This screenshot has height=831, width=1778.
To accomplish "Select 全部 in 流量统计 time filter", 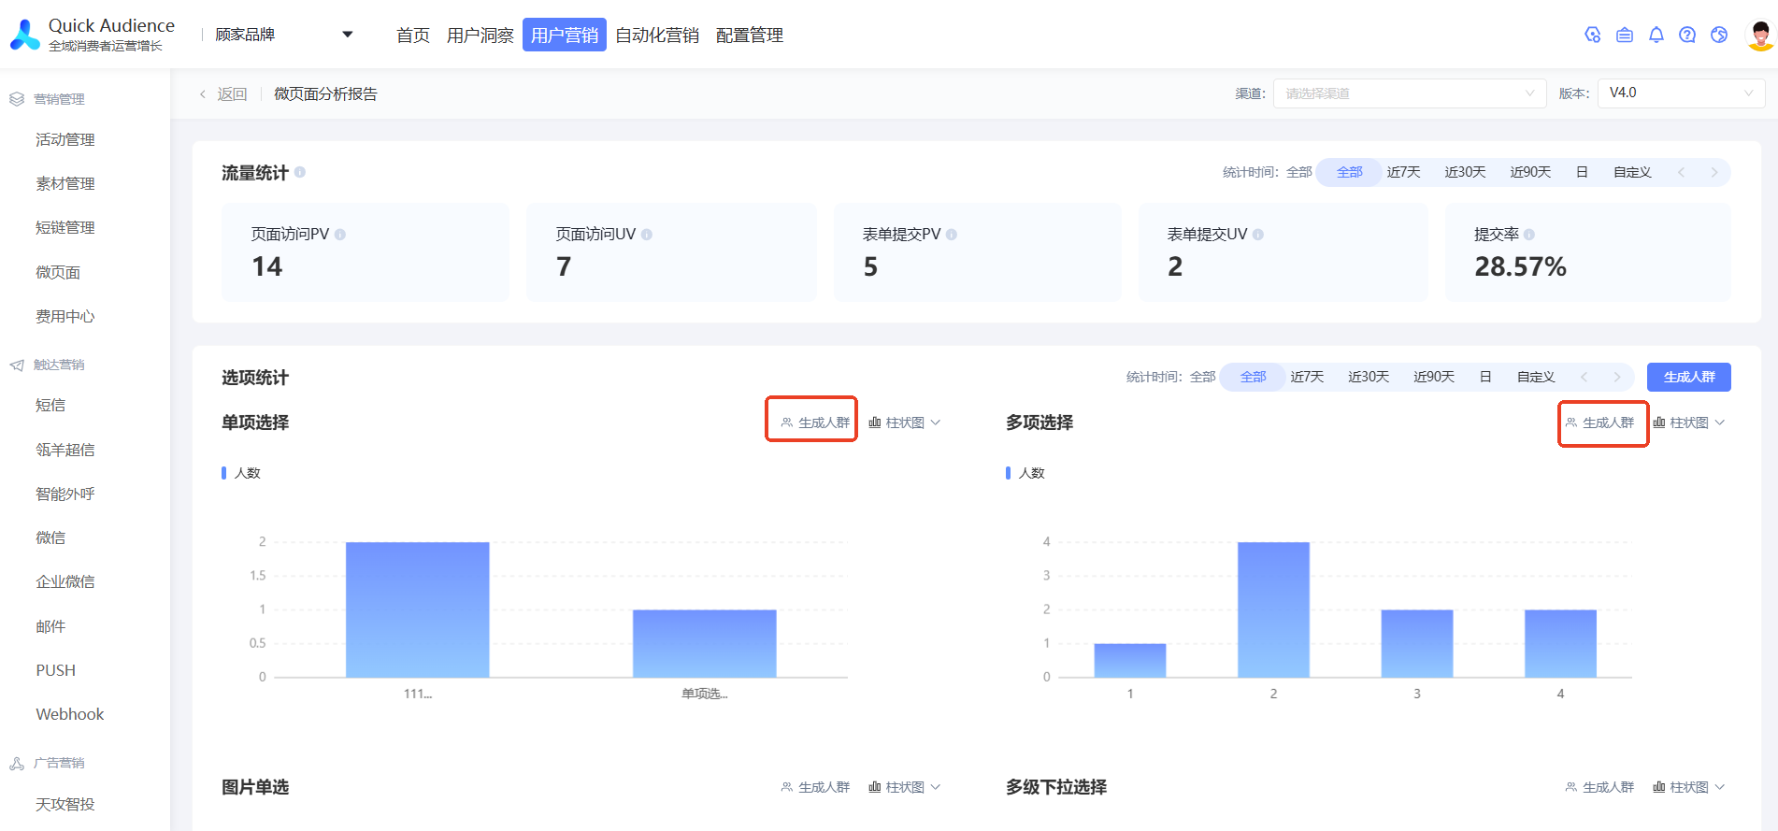I will 1349,172.
